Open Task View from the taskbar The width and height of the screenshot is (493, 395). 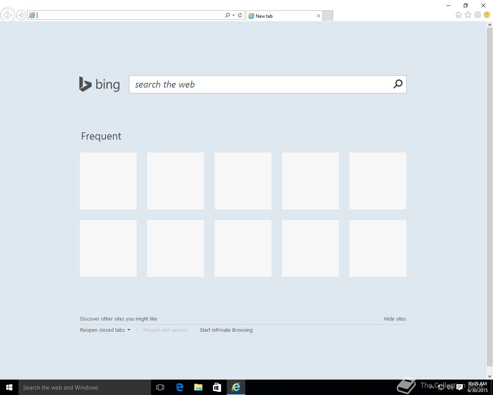[x=160, y=387]
